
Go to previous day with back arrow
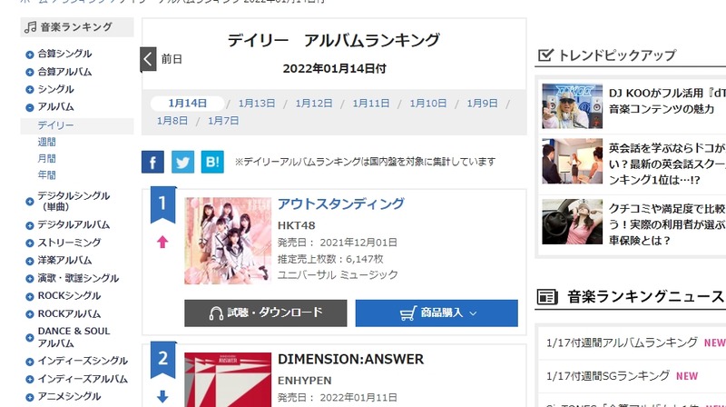pos(148,59)
